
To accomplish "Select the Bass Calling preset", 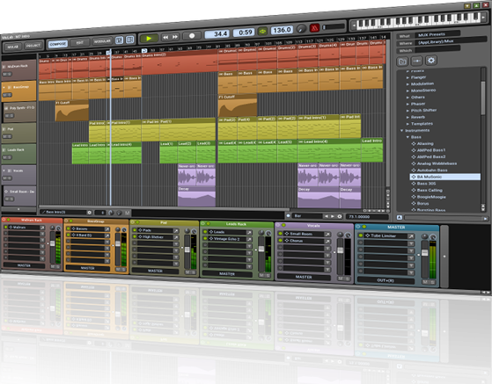I will 429,190.
